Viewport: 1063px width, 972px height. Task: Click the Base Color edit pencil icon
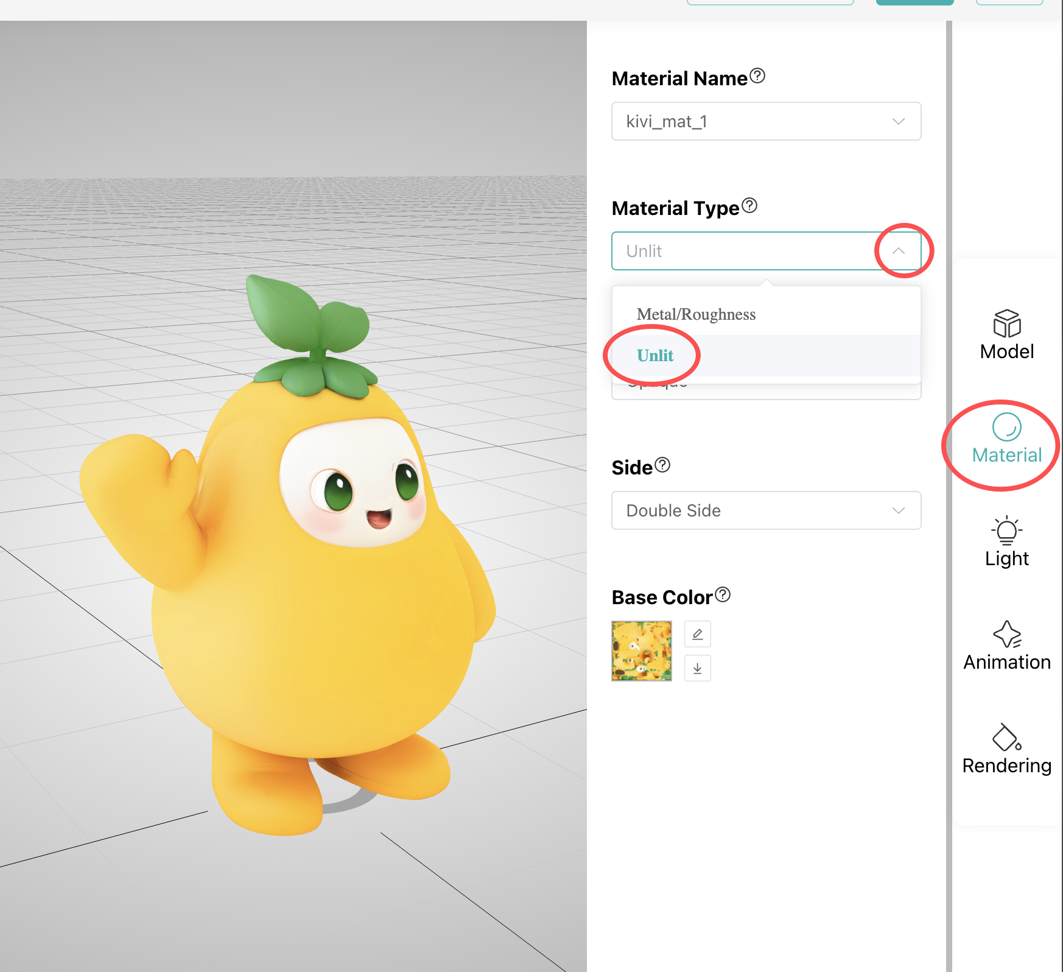(698, 634)
